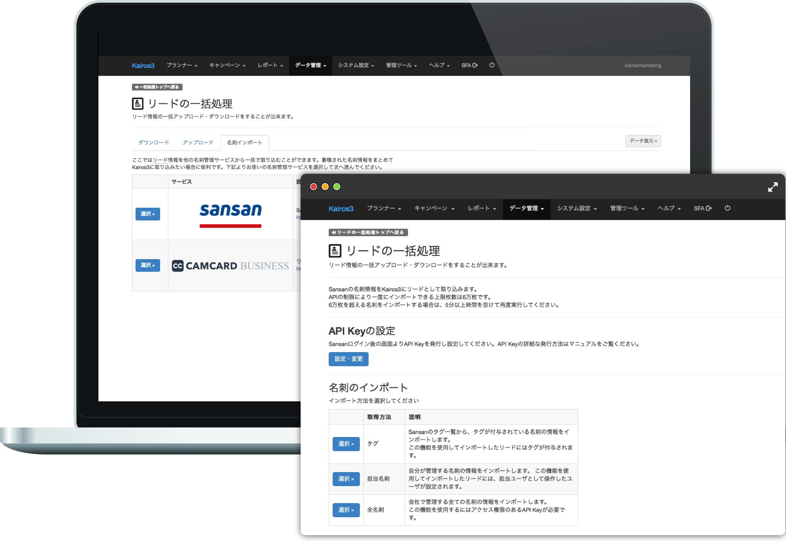Open システム設定 menu in the laptop window

coord(356,65)
